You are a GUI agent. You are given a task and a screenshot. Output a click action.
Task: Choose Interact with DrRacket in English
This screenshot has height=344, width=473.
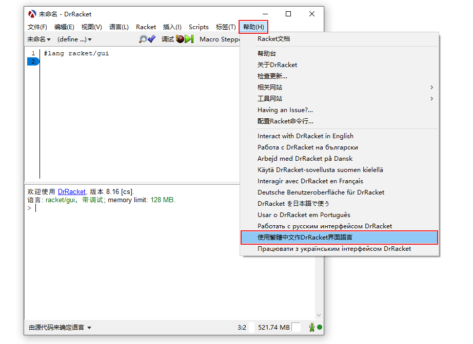340,136
